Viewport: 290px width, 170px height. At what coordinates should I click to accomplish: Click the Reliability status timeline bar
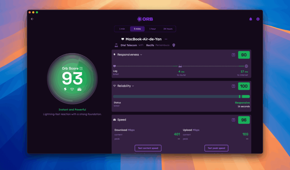coord(181,96)
